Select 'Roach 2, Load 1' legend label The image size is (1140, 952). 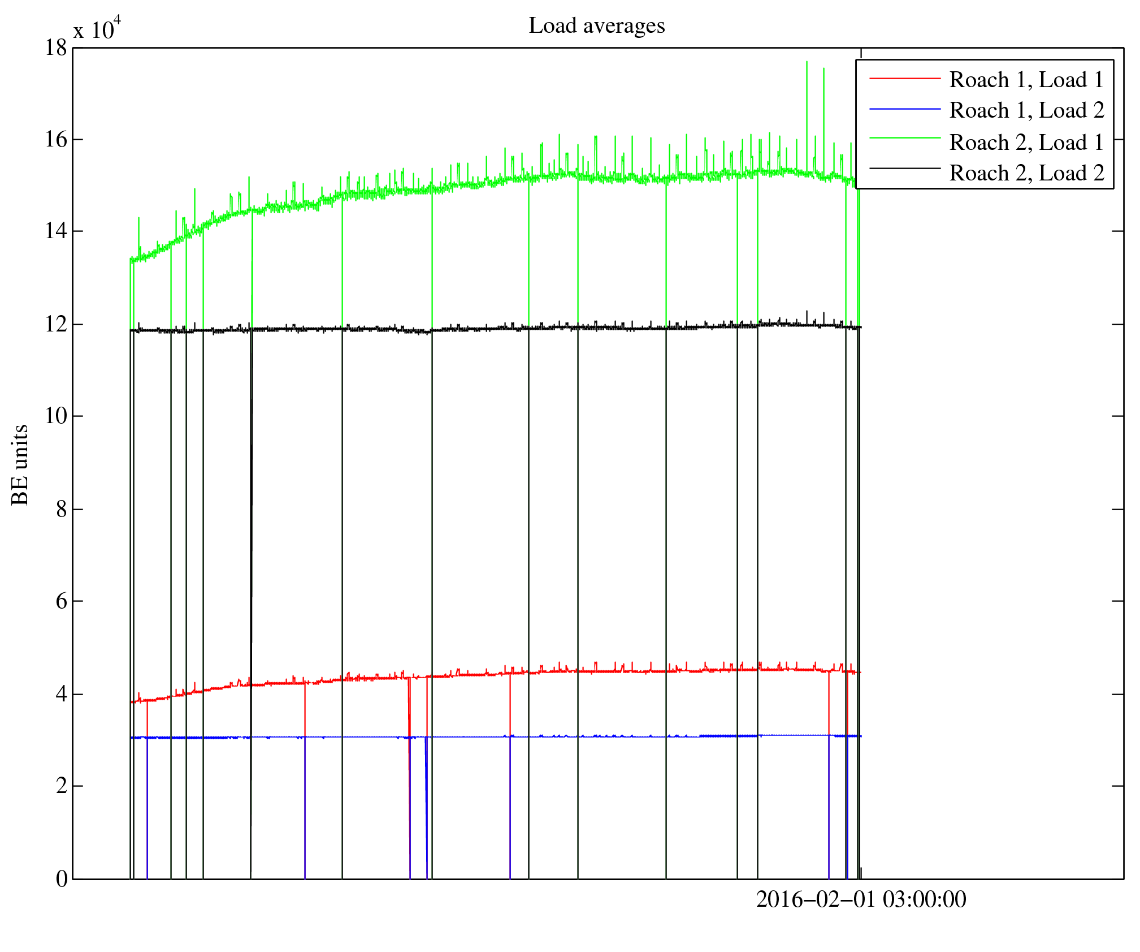coord(1026,142)
